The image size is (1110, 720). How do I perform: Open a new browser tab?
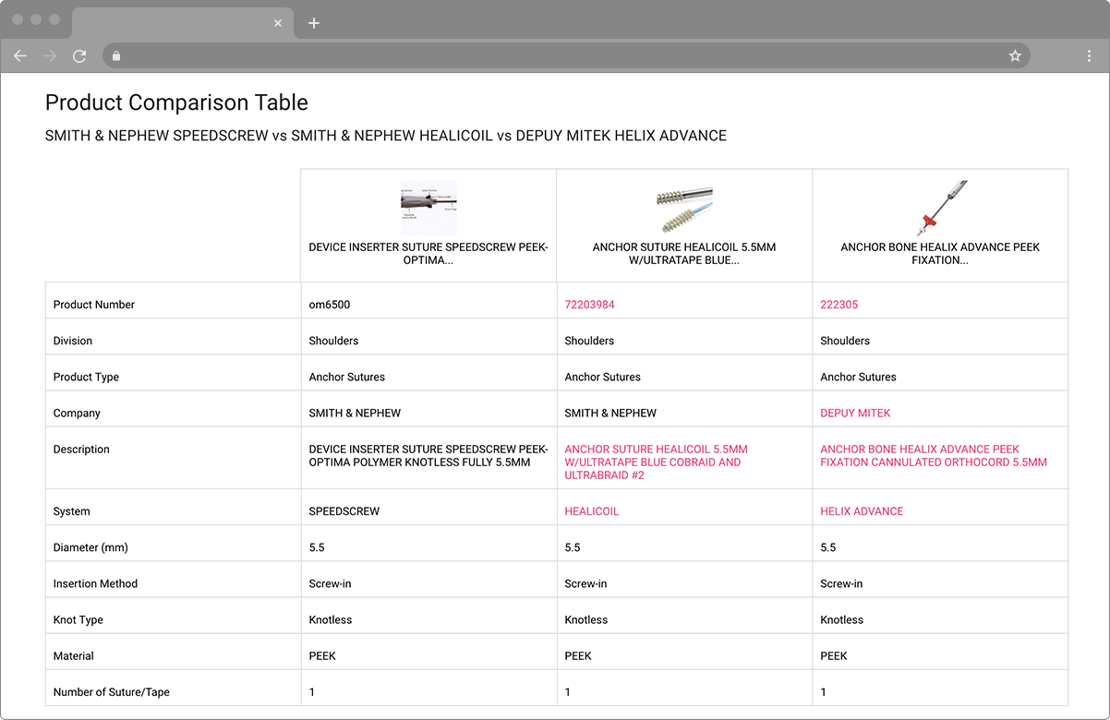click(314, 23)
